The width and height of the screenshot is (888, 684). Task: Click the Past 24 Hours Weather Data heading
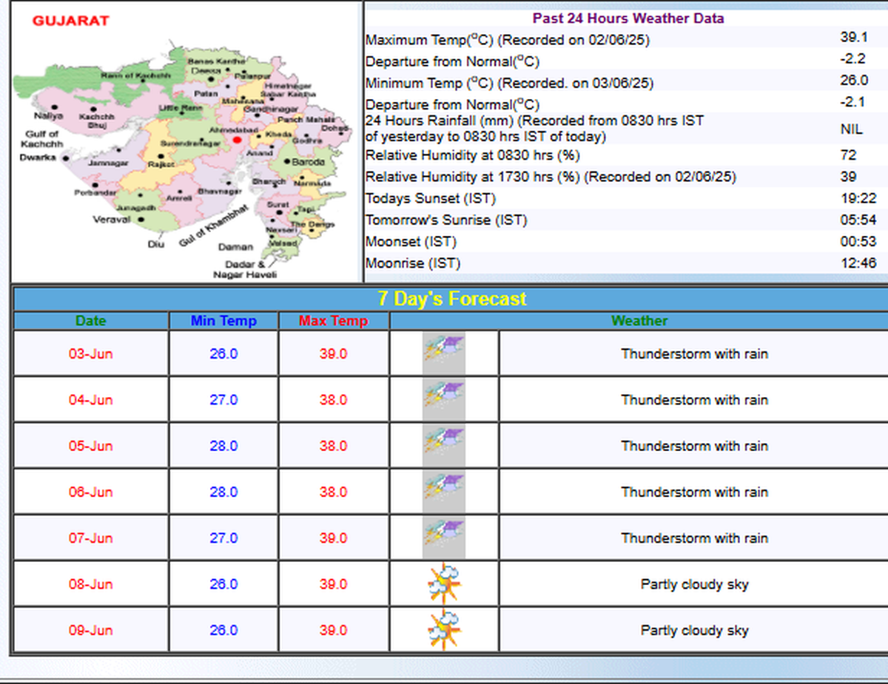tap(628, 18)
